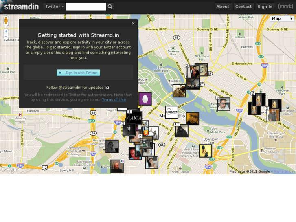Open the Map type dropdown

pos(283,18)
